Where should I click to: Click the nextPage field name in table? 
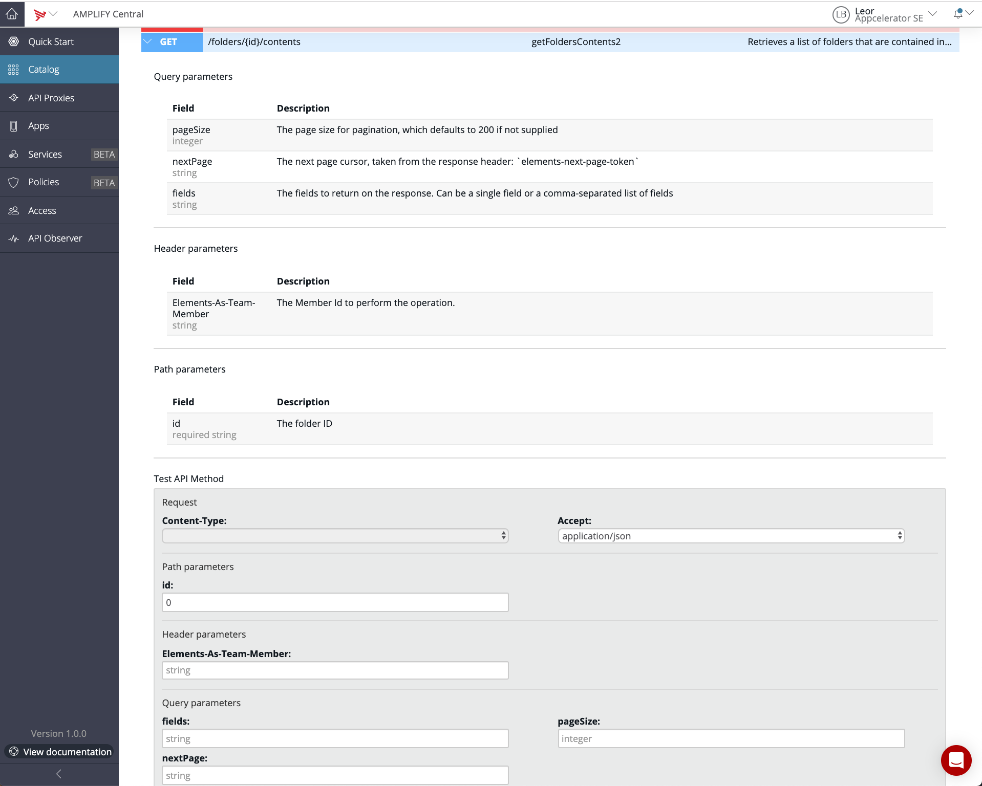192,162
